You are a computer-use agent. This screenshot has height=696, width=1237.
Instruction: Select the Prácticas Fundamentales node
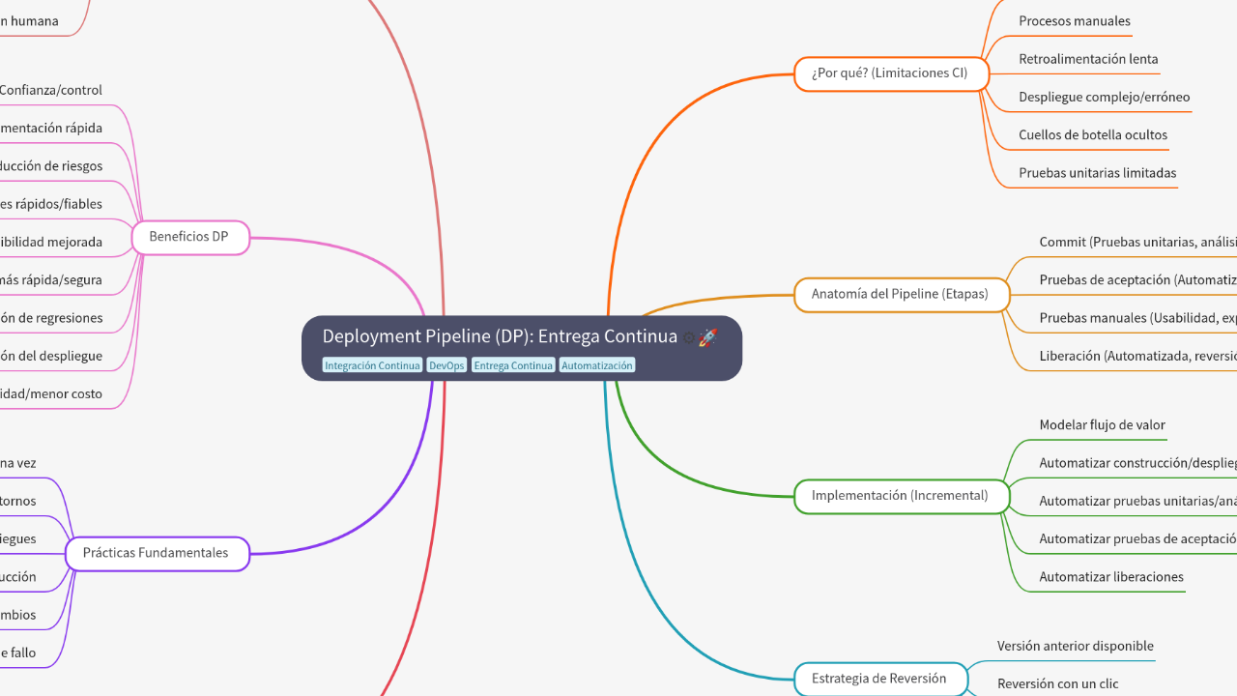pos(156,553)
